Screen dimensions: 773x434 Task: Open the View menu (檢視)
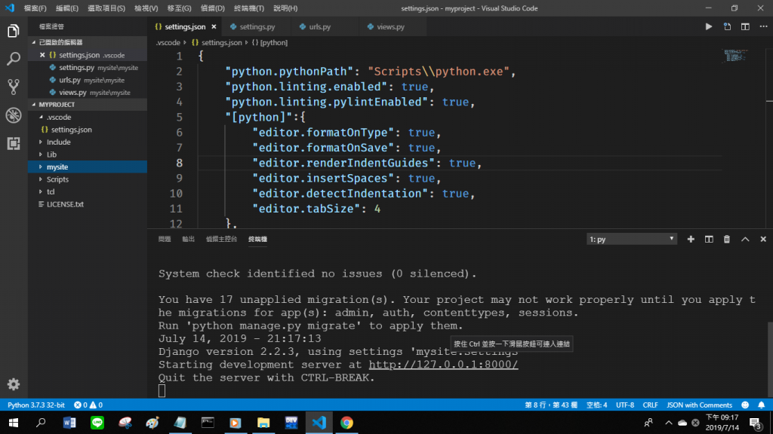(146, 8)
